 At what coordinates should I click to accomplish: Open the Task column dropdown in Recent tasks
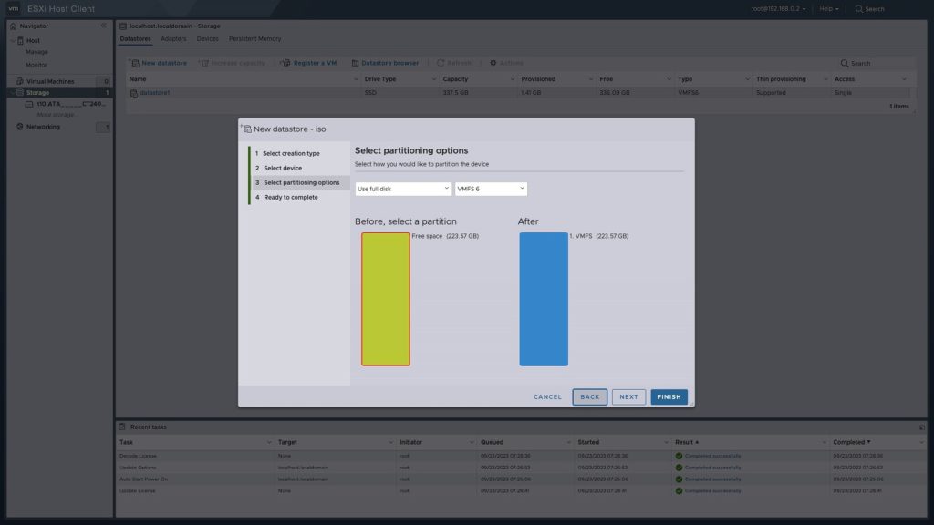coord(269,442)
